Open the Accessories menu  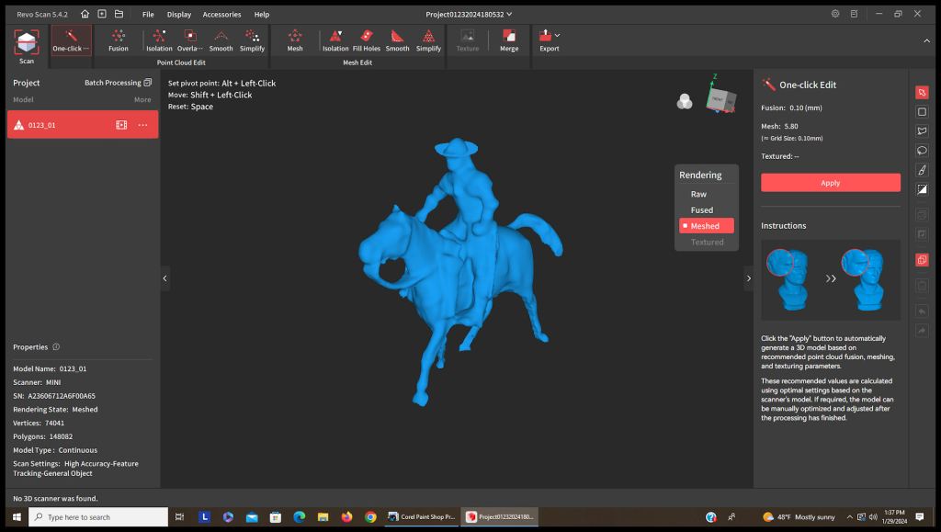[221, 15]
